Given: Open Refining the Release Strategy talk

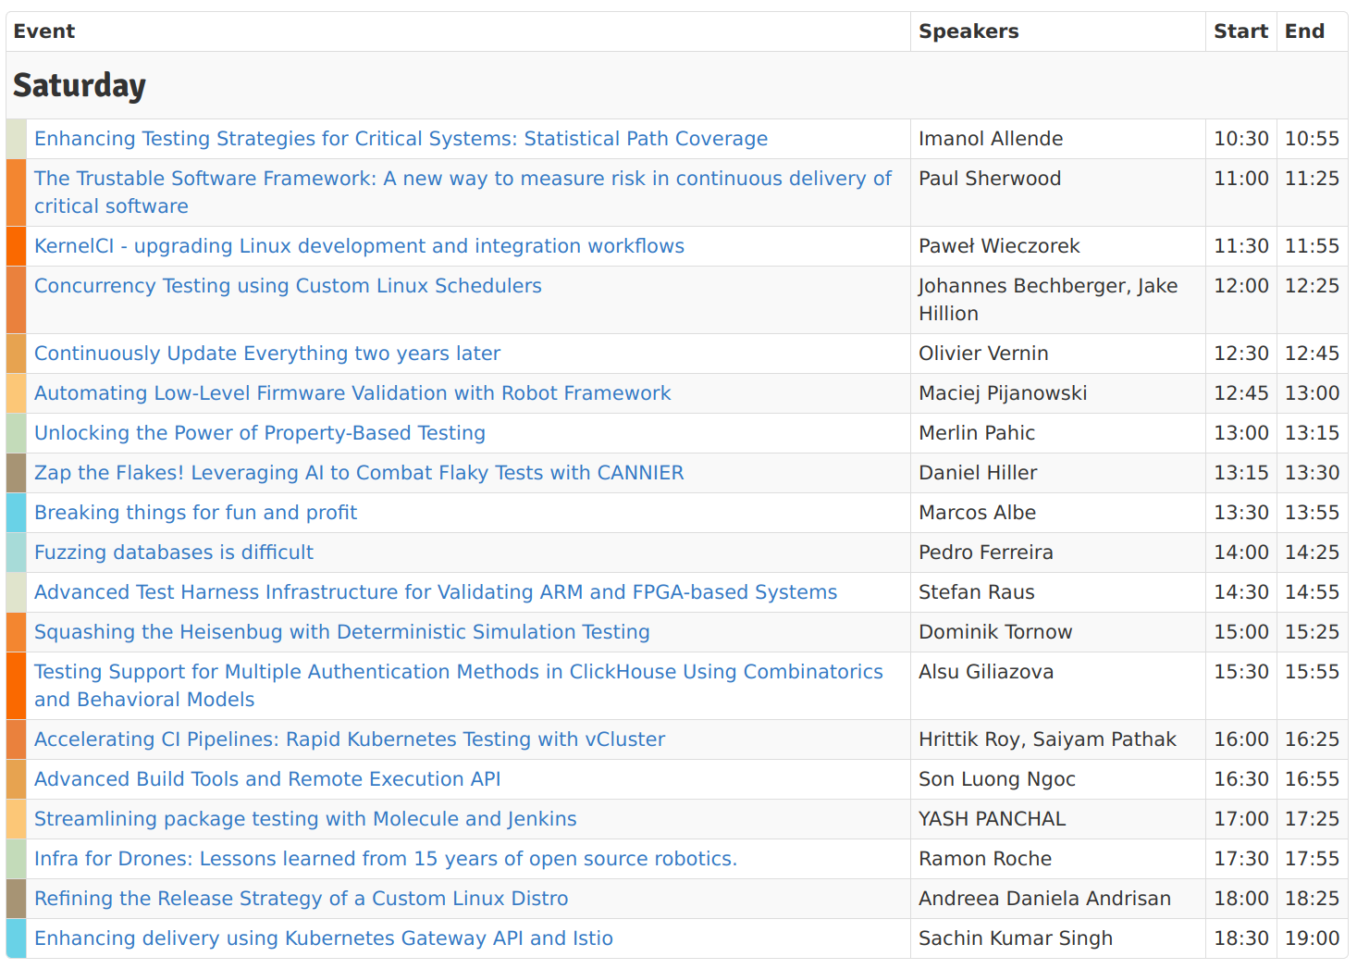Looking at the screenshot, I should click(x=302, y=899).
